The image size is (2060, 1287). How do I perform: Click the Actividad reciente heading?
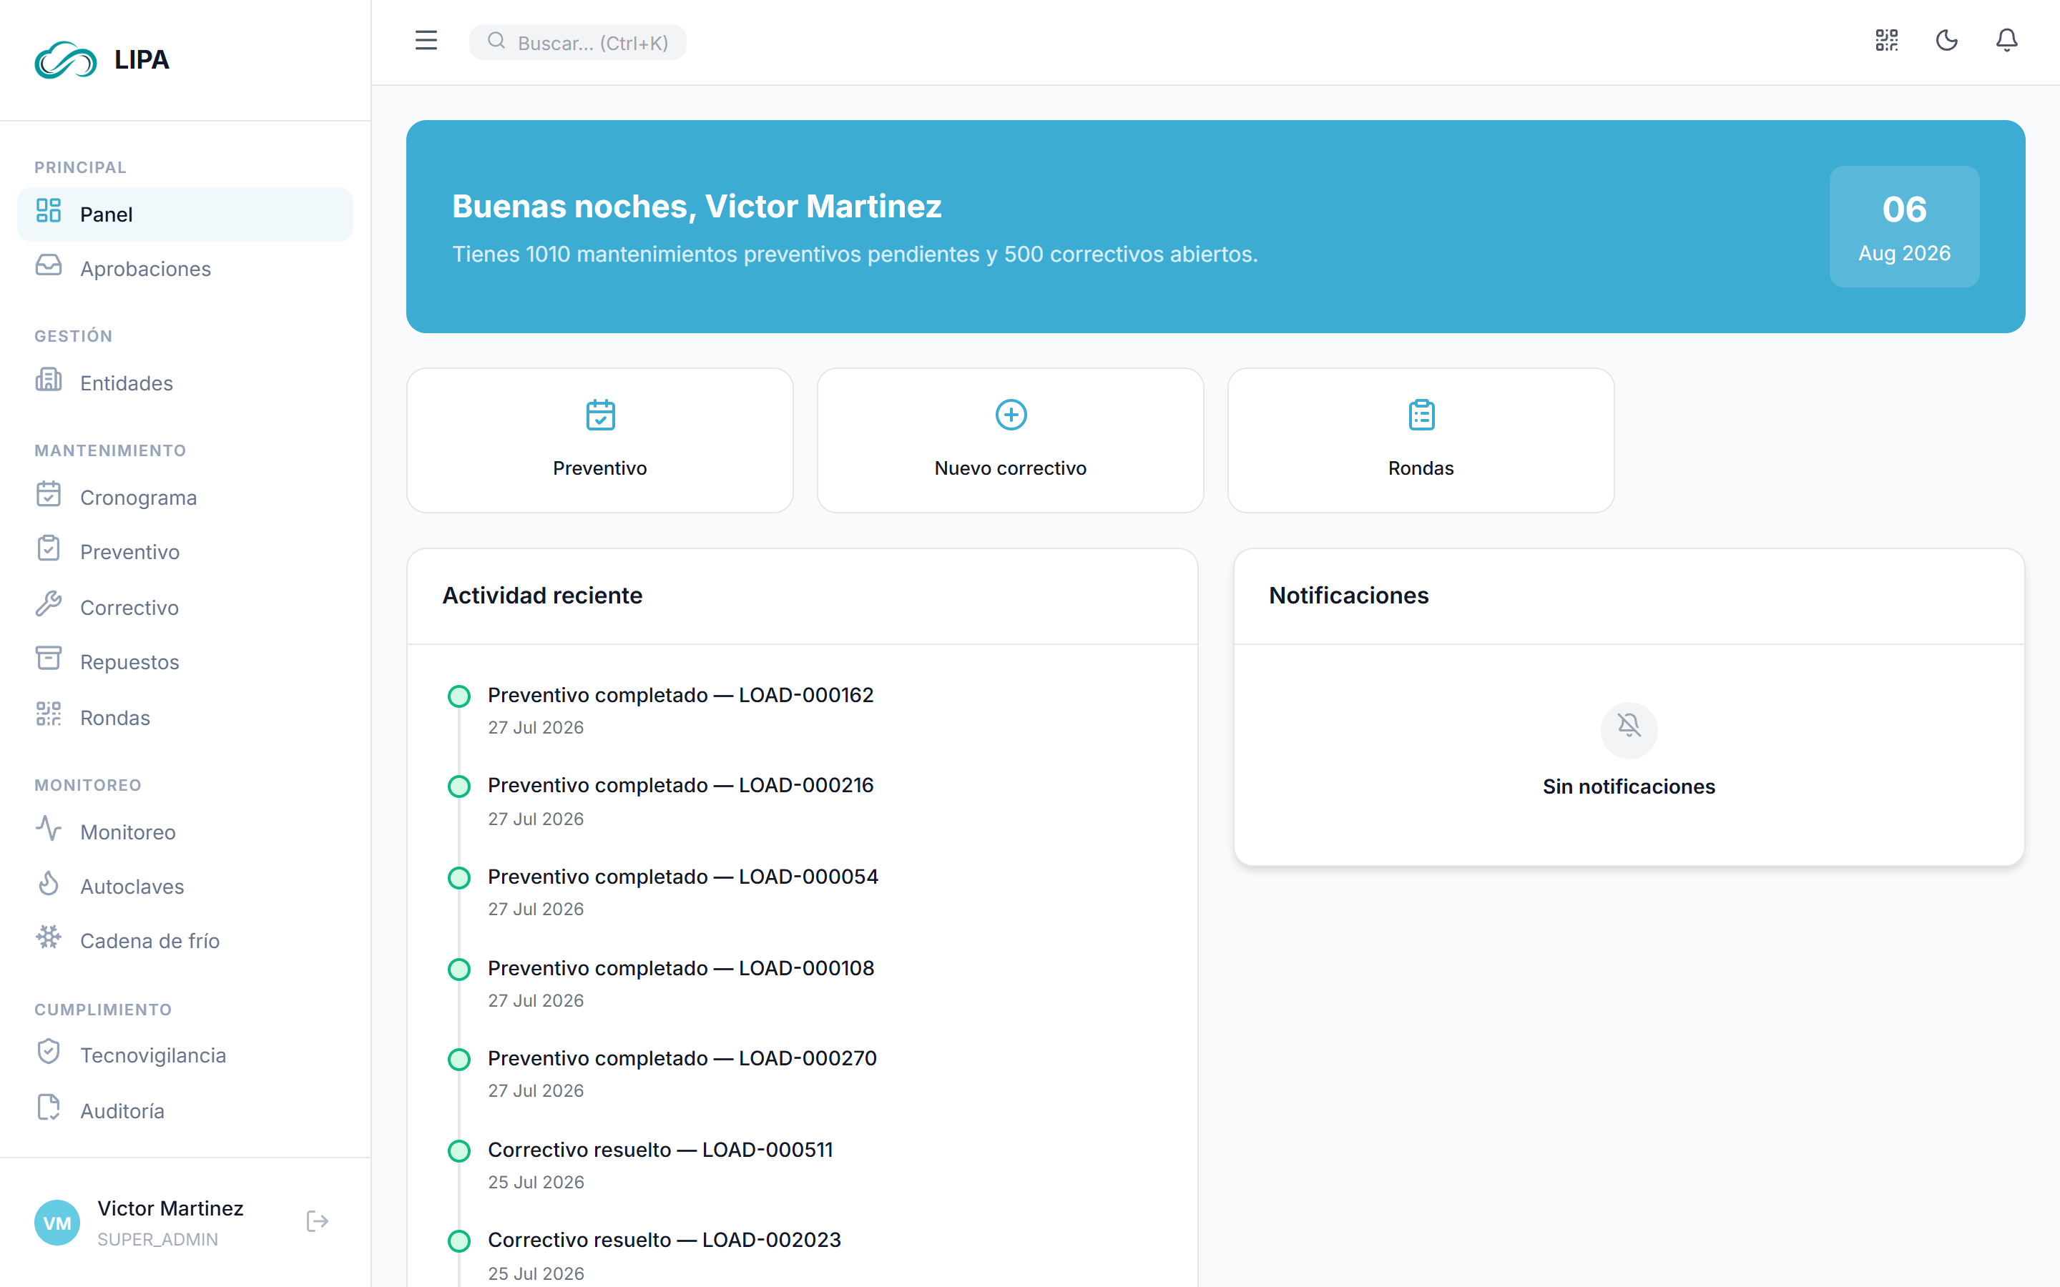[x=542, y=596]
